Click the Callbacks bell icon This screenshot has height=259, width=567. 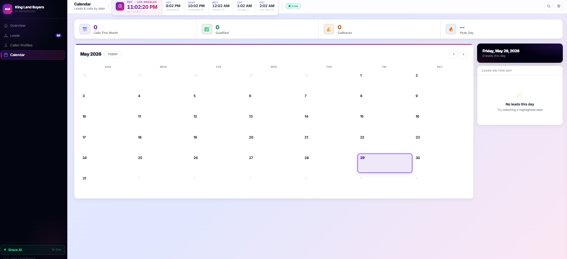pos(329,29)
